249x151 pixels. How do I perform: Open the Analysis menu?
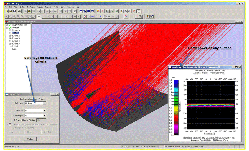[40, 7]
